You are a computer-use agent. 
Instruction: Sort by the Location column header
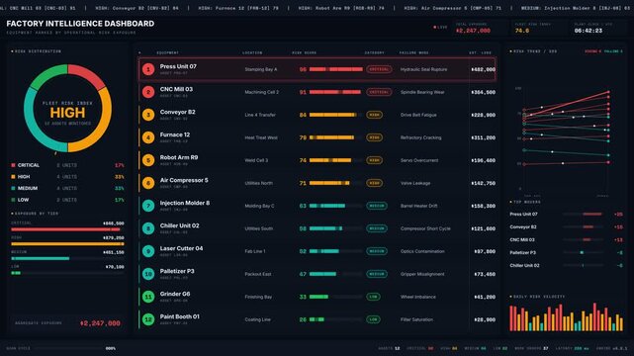tap(252, 53)
